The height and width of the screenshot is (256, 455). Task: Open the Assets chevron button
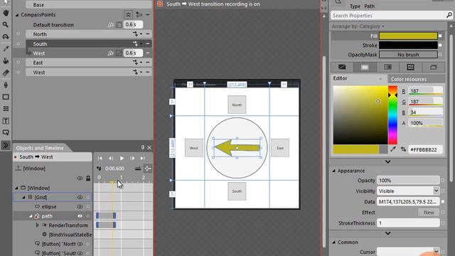pos(6,145)
